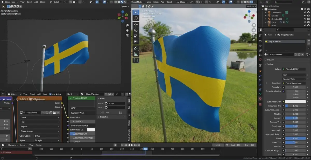Open the Modifiers wrench properties tab
Image resolution: width=311 pixels, height=160 pixels.
pyautogui.click(x=260, y=76)
